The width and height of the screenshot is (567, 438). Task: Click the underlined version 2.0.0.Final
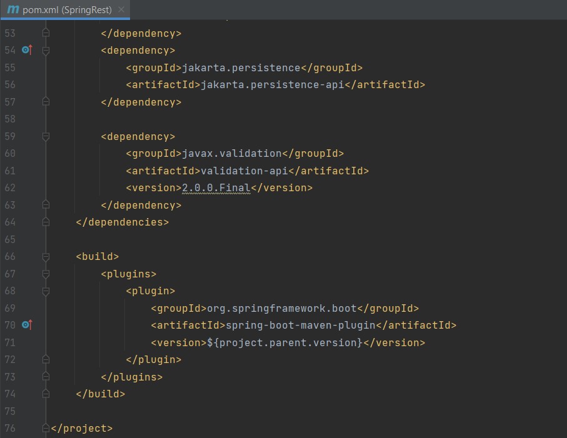point(216,188)
